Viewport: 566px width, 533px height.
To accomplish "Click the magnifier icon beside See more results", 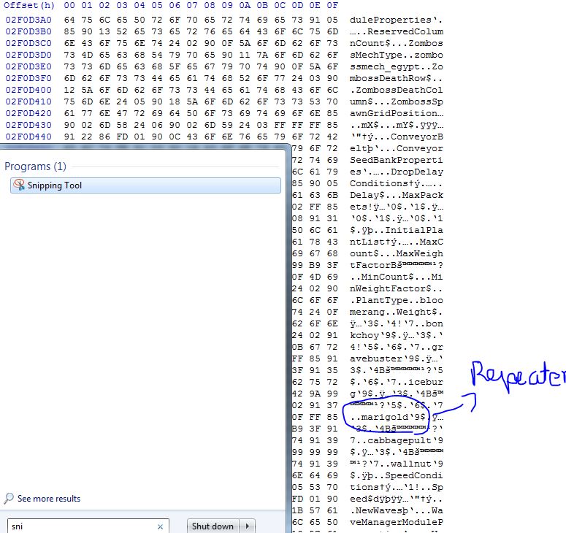I will 9,499.
